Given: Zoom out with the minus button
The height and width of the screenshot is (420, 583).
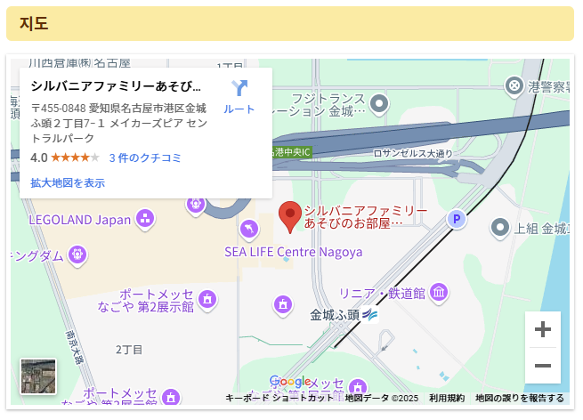Looking at the screenshot, I should point(542,366).
